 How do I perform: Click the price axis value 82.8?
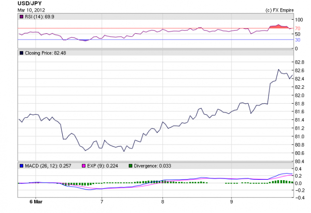(299, 62)
